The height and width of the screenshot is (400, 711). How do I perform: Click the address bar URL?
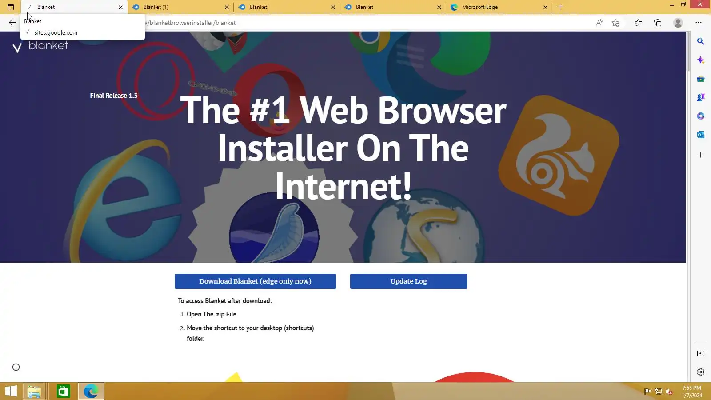[x=190, y=23]
